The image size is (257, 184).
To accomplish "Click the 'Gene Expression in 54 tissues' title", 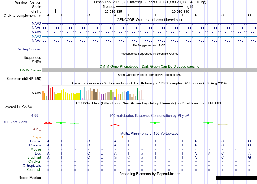I will click(x=149, y=83).
